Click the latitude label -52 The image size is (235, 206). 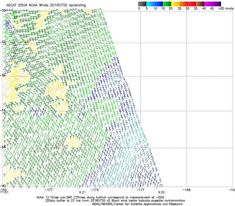pos(3,42)
